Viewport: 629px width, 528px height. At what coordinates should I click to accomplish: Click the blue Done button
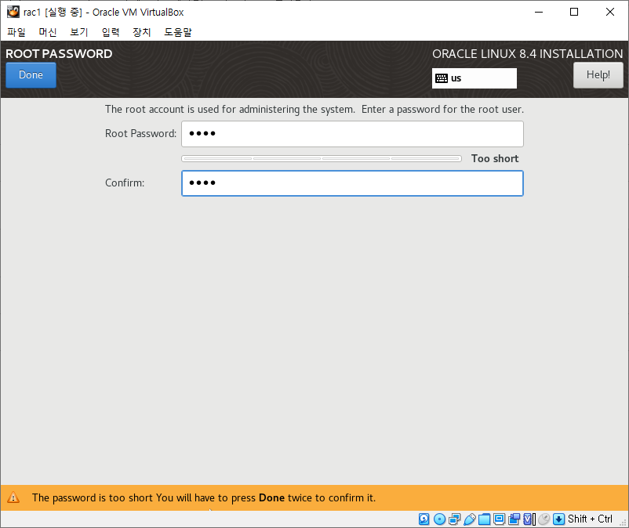pyautogui.click(x=31, y=75)
